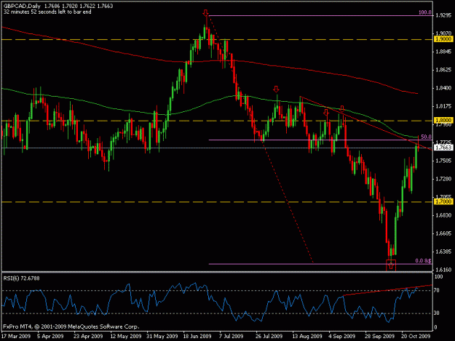Viewport: 455px width, 341px height.
Task: Click the 23 Apr 2009 date label
Action: [88, 336]
